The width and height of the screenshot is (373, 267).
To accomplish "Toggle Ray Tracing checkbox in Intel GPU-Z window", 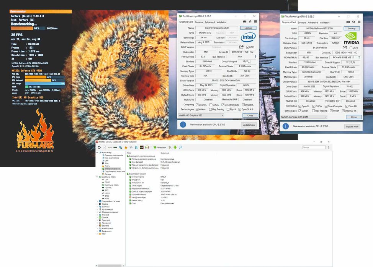I will tap(211, 109).
